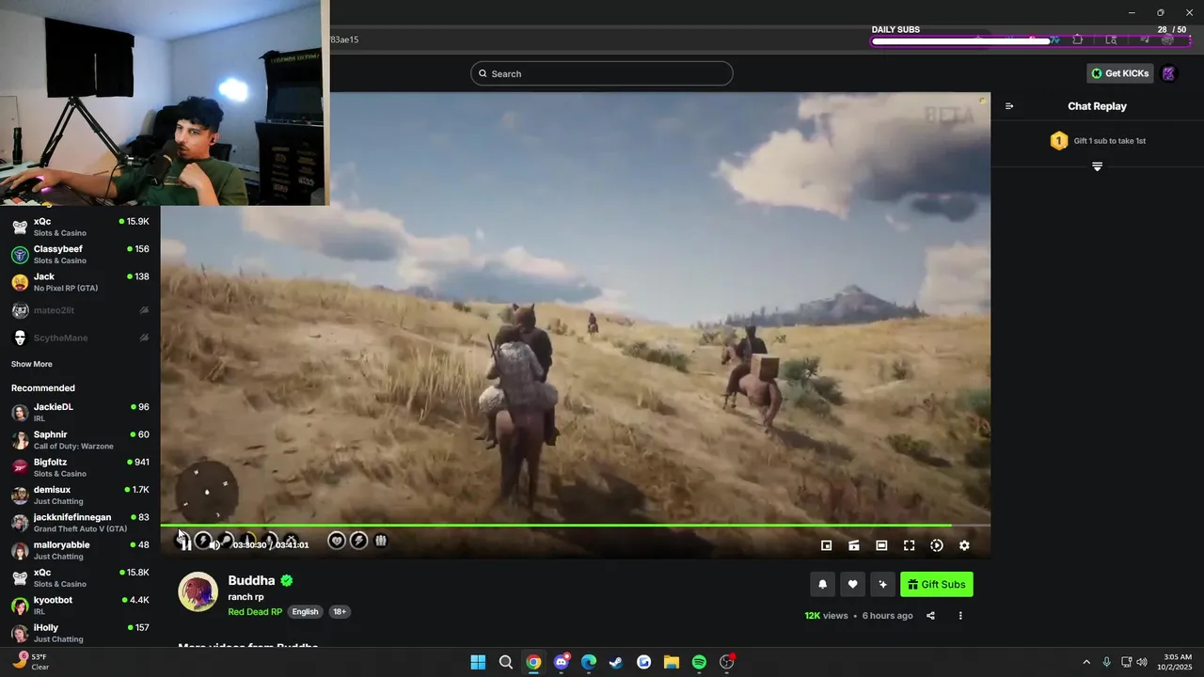
Task: Collapse the Chat Replay panel
Action: pos(1009,106)
